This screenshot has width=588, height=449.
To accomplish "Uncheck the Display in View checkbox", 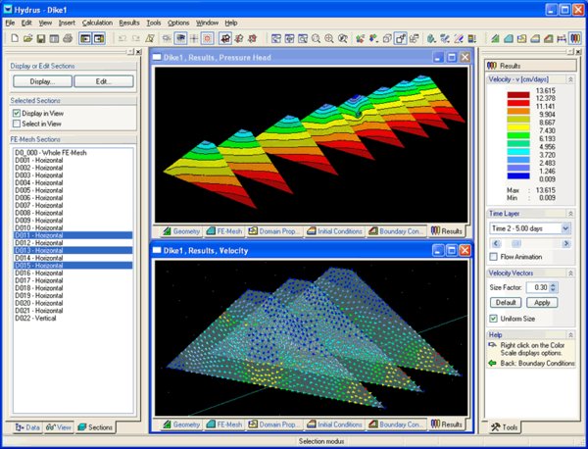I will click(17, 113).
